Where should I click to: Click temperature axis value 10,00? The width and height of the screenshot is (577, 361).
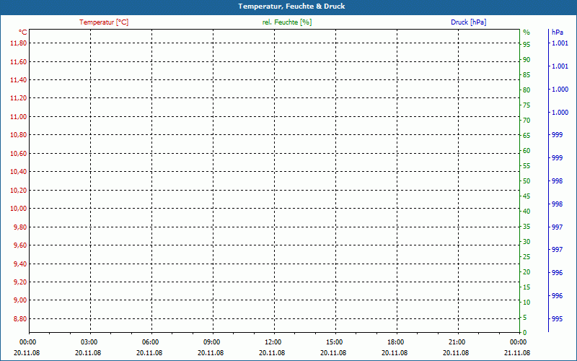(19, 209)
